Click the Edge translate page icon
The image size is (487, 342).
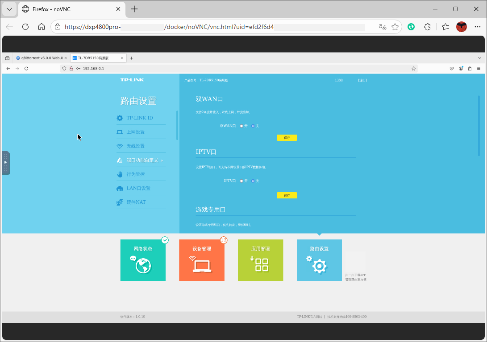(x=383, y=27)
